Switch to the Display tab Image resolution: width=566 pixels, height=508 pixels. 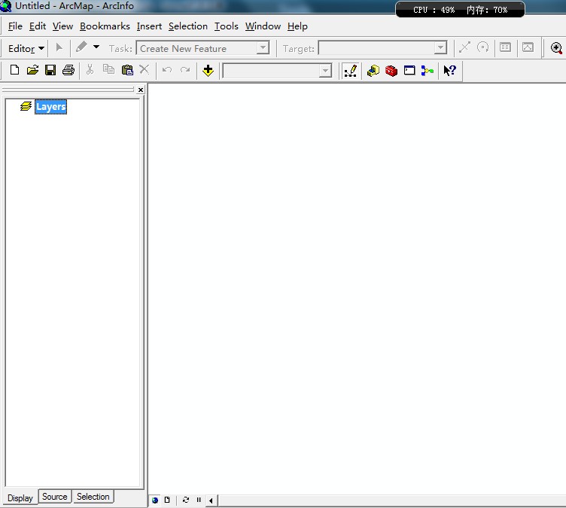(20, 498)
